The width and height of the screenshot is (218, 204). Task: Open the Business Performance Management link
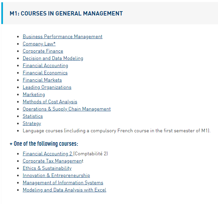62,37
